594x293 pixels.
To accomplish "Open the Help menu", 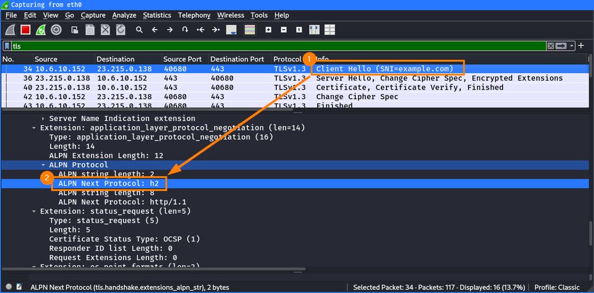I will tap(282, 15).
